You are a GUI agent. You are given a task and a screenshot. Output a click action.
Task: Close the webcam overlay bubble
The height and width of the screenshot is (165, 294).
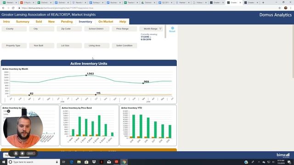[x=8, y=111]
